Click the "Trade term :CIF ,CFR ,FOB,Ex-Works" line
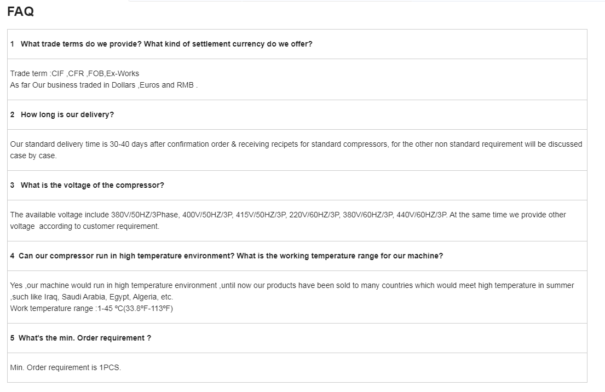The height and width of the screenshot is (392, 605). click(74, 73)
